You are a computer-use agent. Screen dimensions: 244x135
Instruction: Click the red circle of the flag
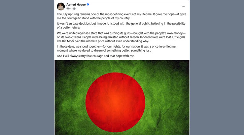pos(115,102)
